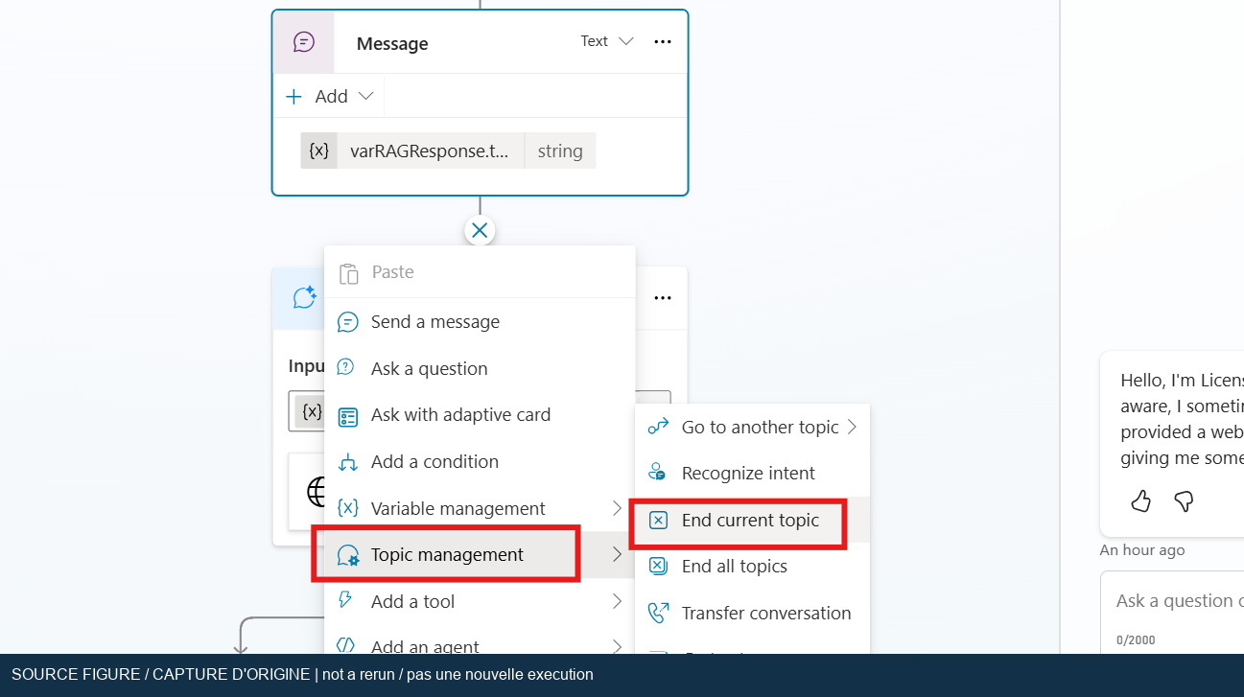Image resolution: width=1244 pixels, height=697 pixels.
Task: Select End current topic
Action: coord(752,520)
